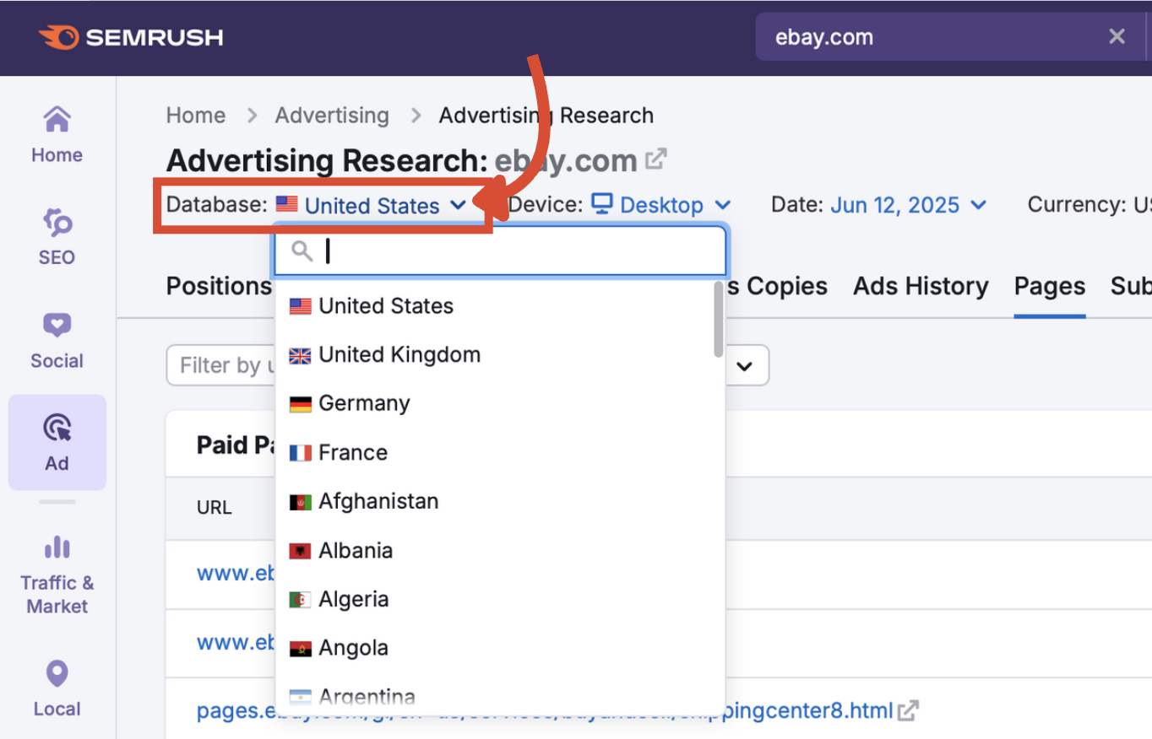Choose Germany in the database list
Image resolution: width=1152 pixels, height=739 pixels.
click(364, 404)
